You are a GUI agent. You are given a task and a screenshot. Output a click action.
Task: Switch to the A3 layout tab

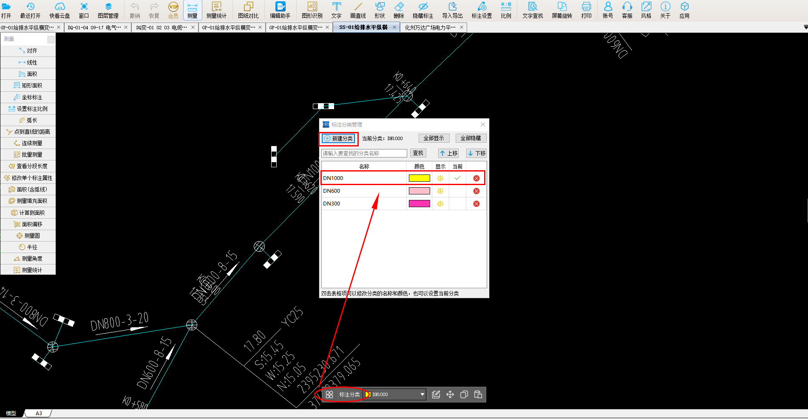point(39,413)
